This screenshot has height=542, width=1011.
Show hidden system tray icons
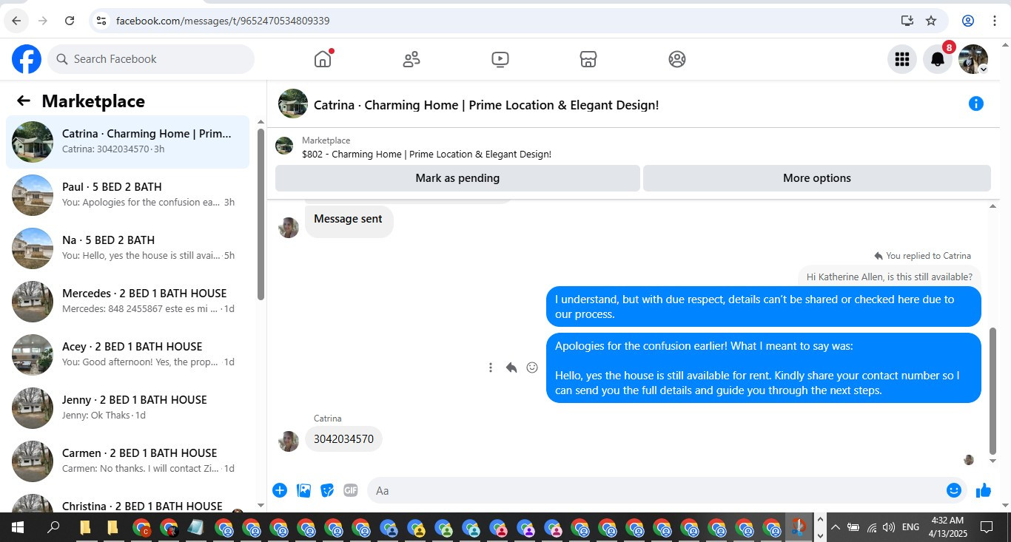pyautogui.click(x=836, y=527)
